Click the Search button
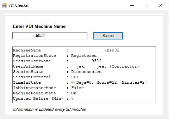Screen dimensions: 169x119 108,36
